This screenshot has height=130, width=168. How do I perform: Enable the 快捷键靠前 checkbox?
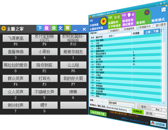[123, 29]
